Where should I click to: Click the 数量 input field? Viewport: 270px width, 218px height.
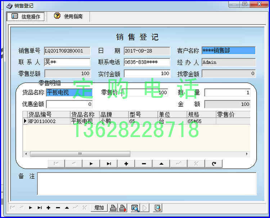tap(227, 93)
